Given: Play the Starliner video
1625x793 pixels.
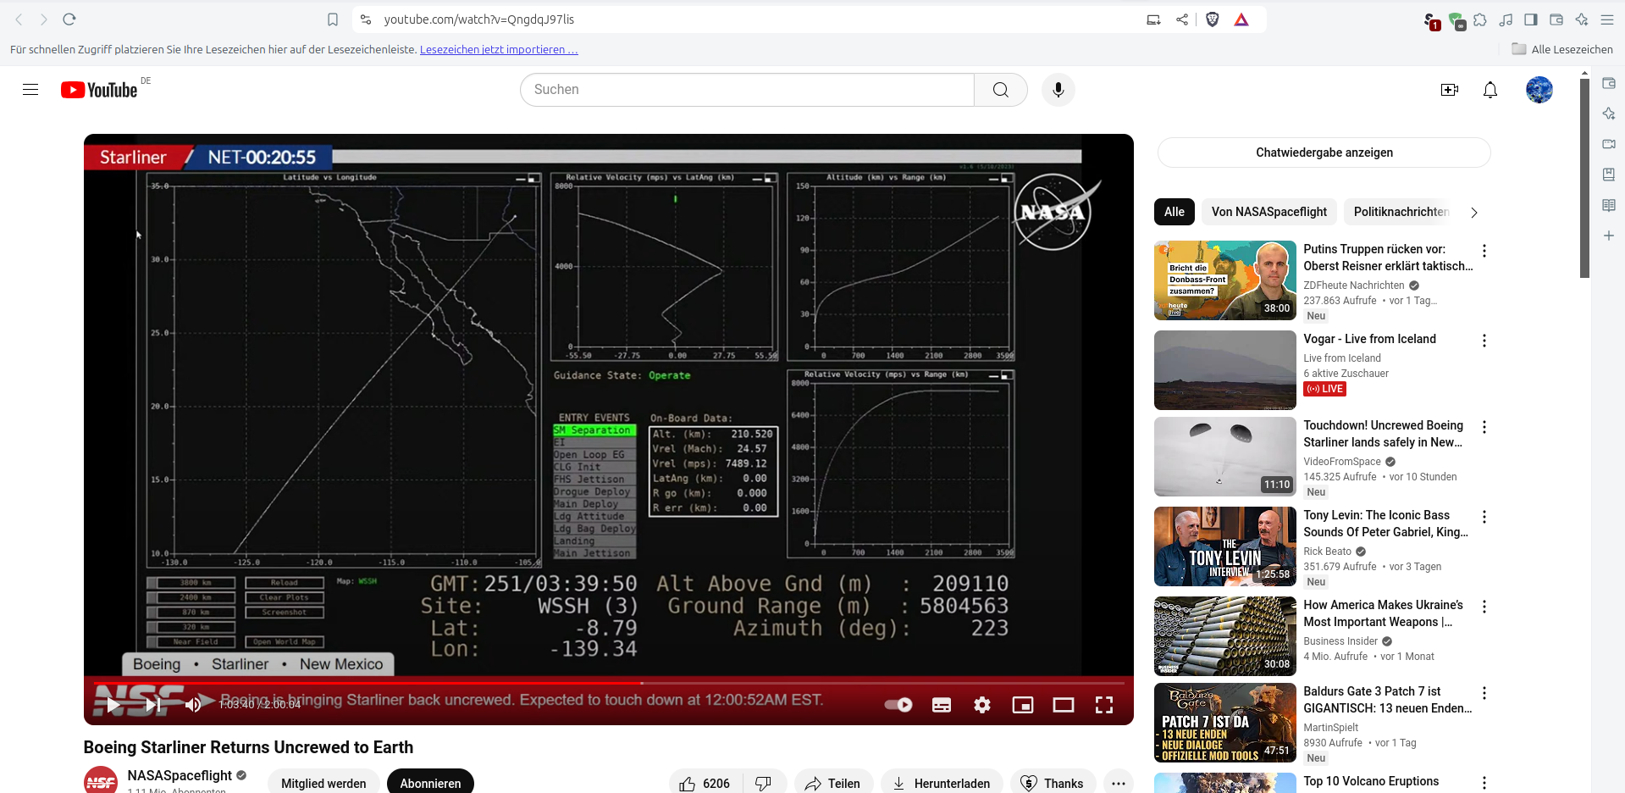Looking at the screenshot, I should (113, 704).
